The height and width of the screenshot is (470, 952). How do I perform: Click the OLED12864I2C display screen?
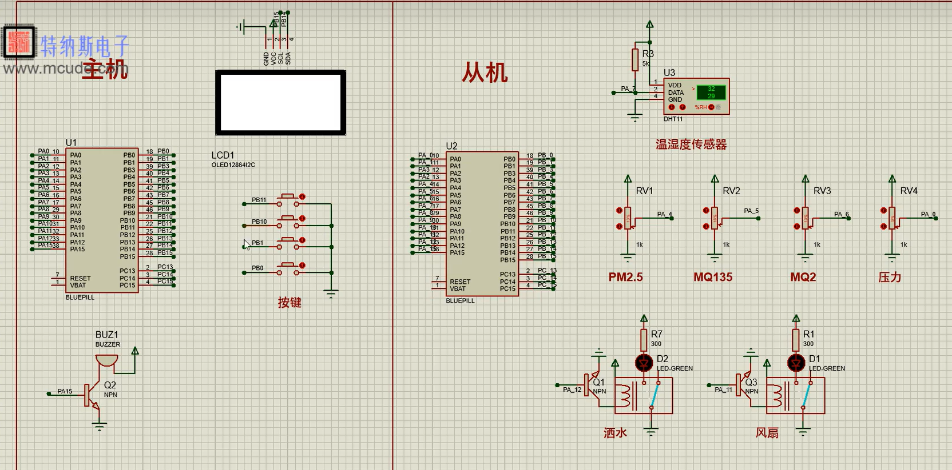[x=280, y=103]
